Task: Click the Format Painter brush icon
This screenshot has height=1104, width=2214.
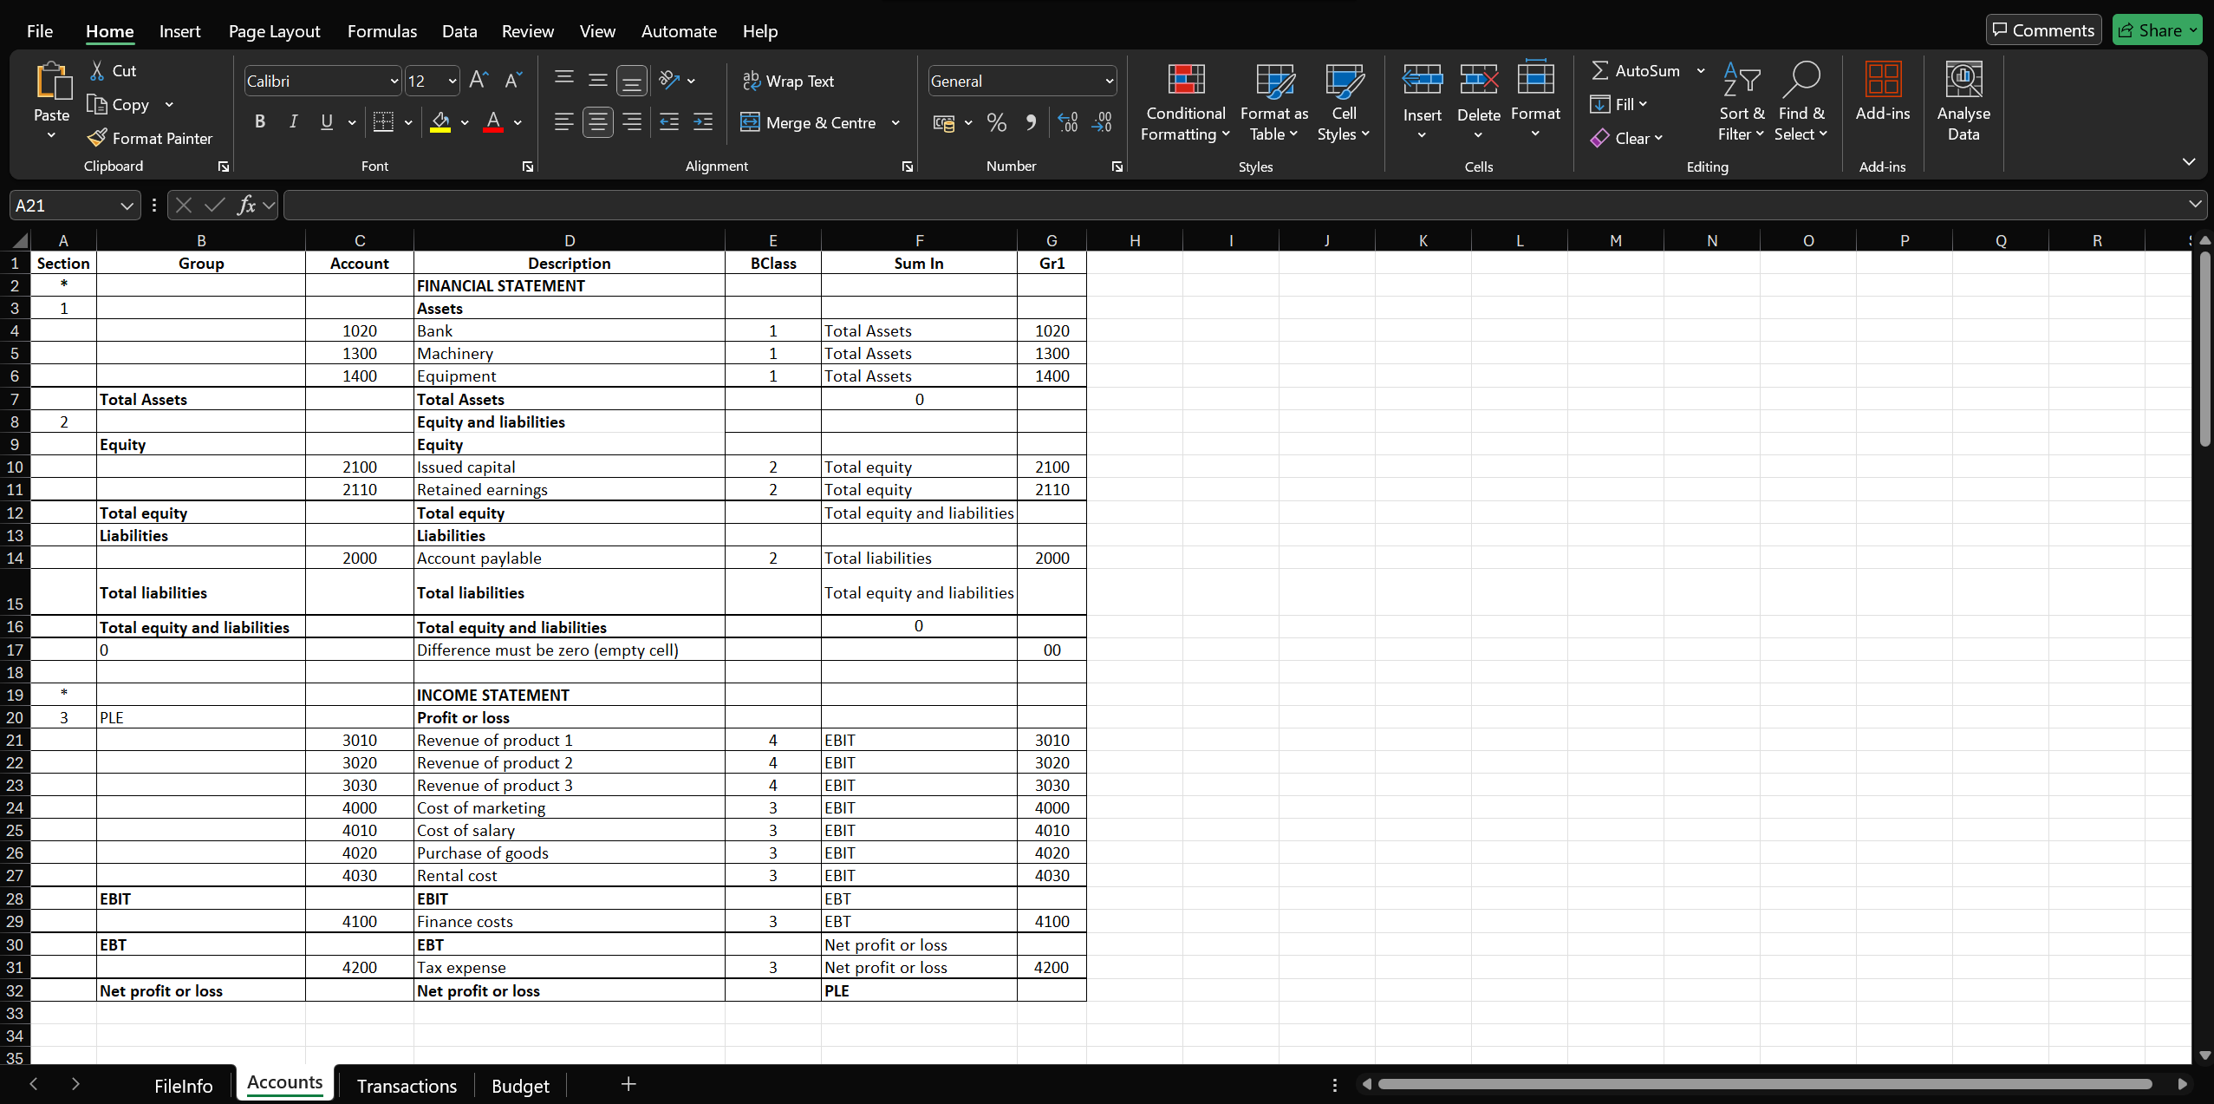Action: click(x=98, y=138)
